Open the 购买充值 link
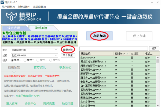Viewport: 161px width, 107px height. (x=49, y=104)
